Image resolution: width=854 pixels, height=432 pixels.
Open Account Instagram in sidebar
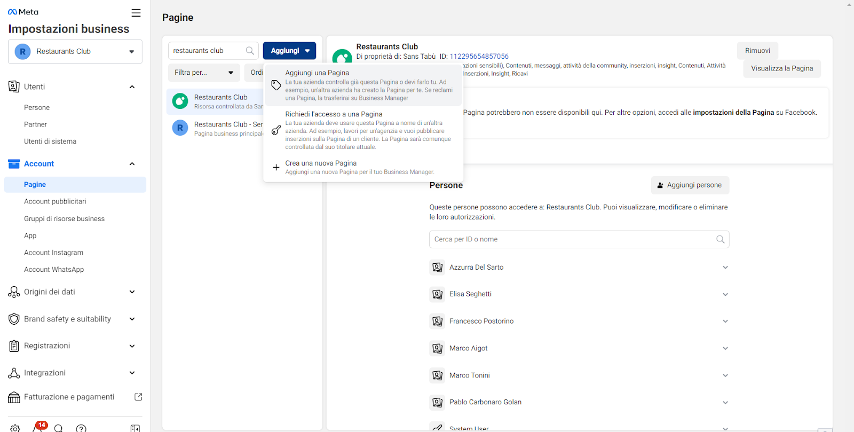point(53,253)
